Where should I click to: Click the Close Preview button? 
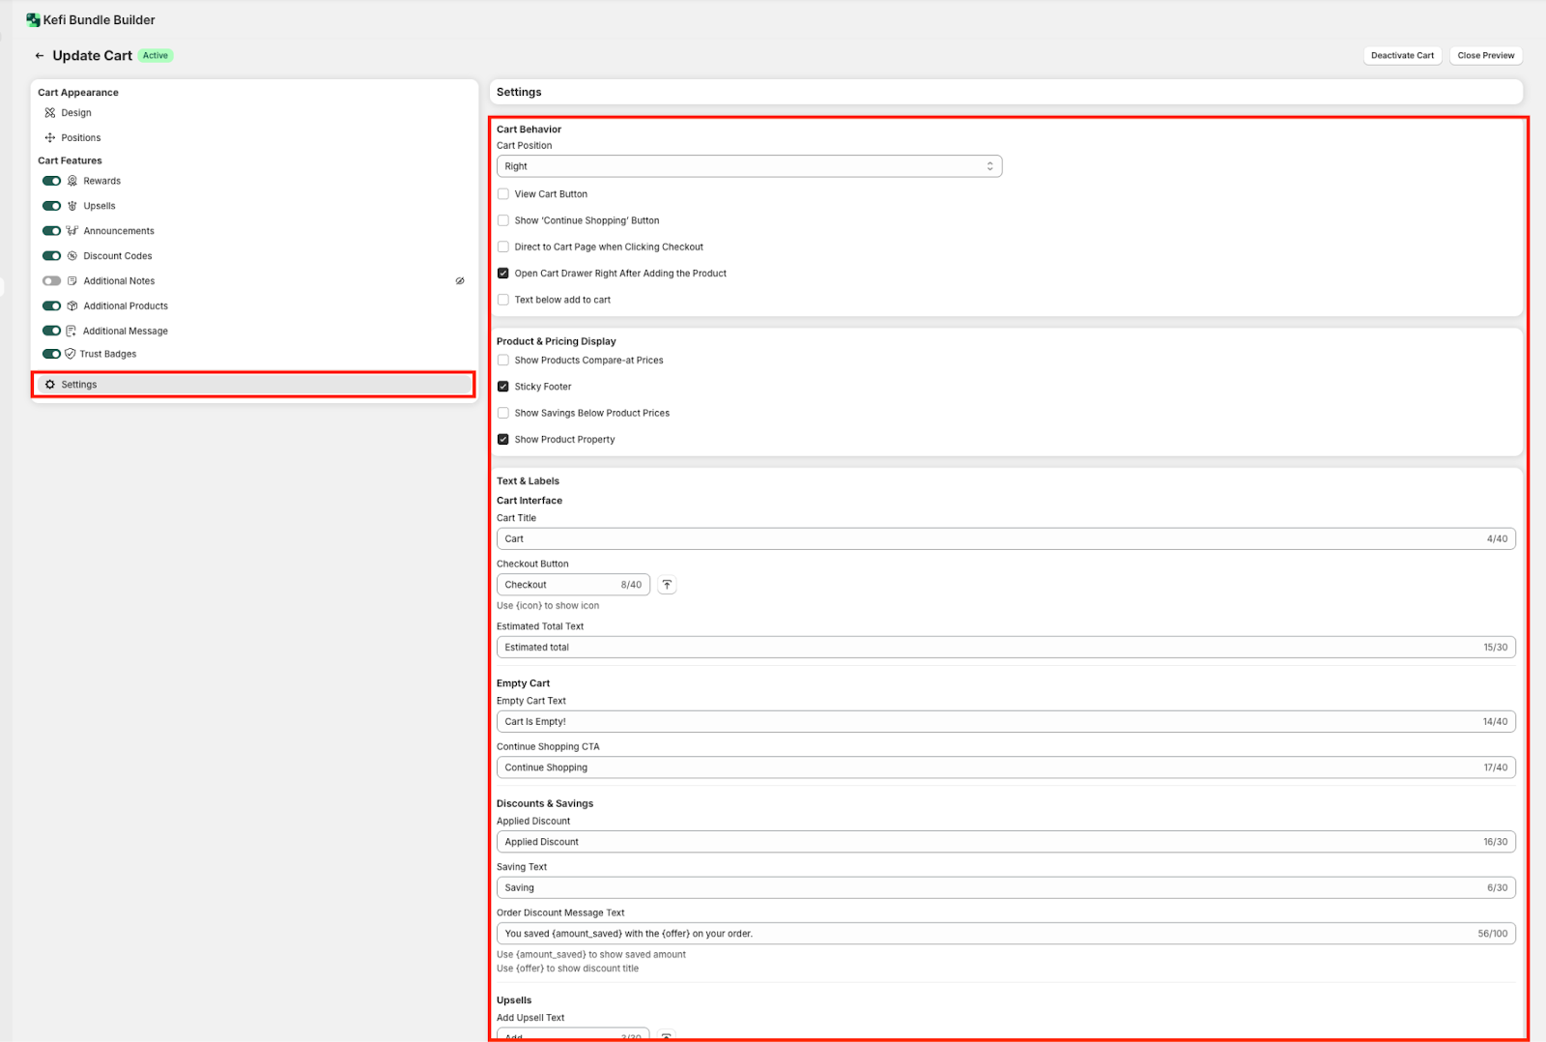point(1485,56)
